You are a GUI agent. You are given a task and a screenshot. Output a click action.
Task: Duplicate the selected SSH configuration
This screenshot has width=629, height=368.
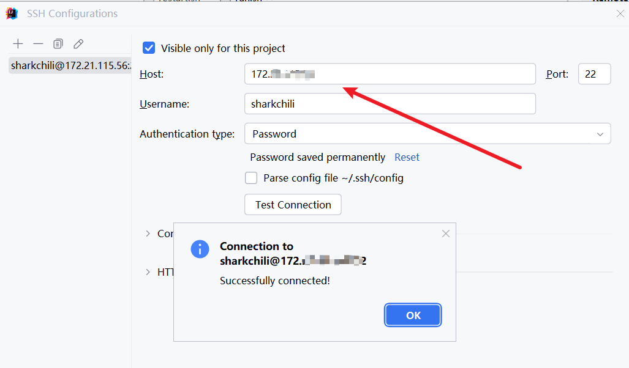[58, 43]
